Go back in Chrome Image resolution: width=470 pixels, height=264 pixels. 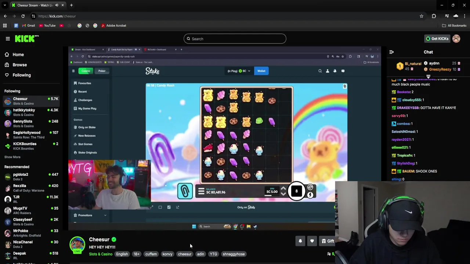click(x=5, y=16)
